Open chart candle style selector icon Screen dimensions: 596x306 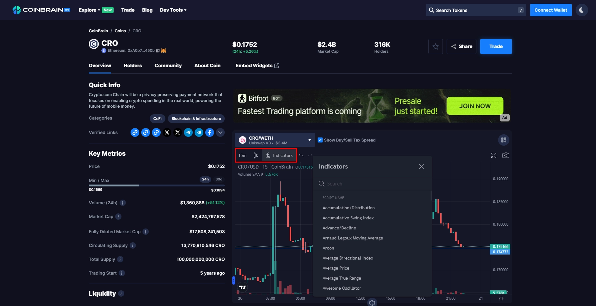256,155
